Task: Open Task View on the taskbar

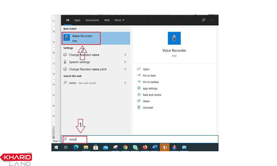Action: pyautogui.click(x=66, y=147)
